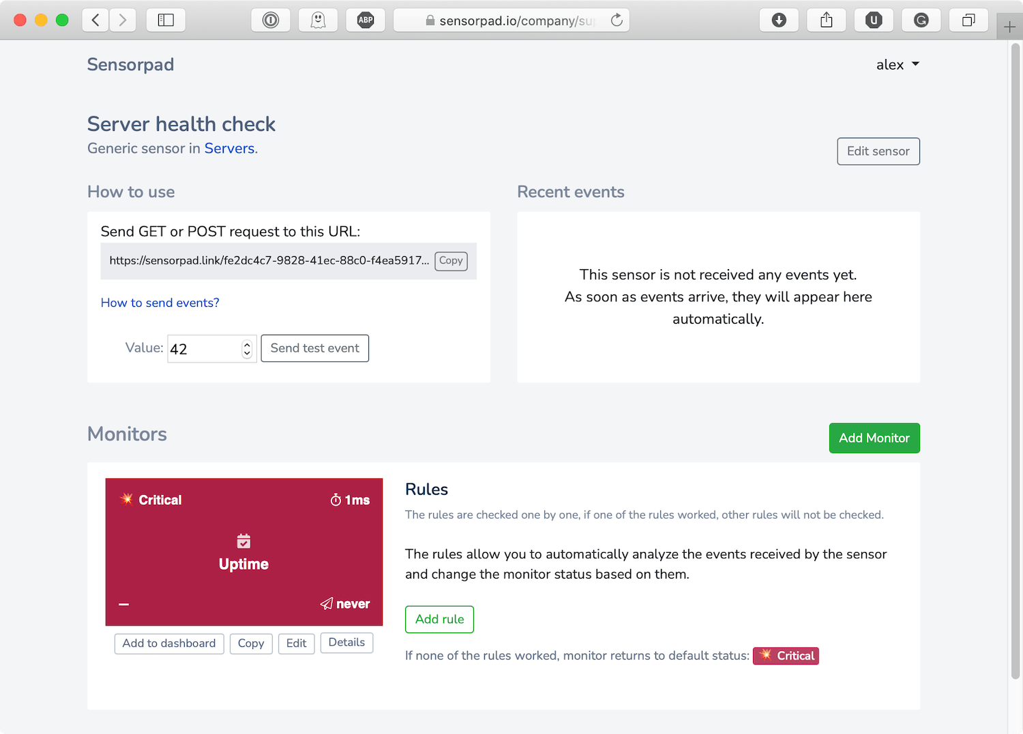Show the Safari tab overview
The width and height of the screenshot is (1023, 734).
(968, 20)
